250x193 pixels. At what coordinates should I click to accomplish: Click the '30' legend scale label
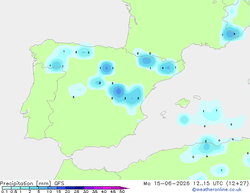[86, 191]
